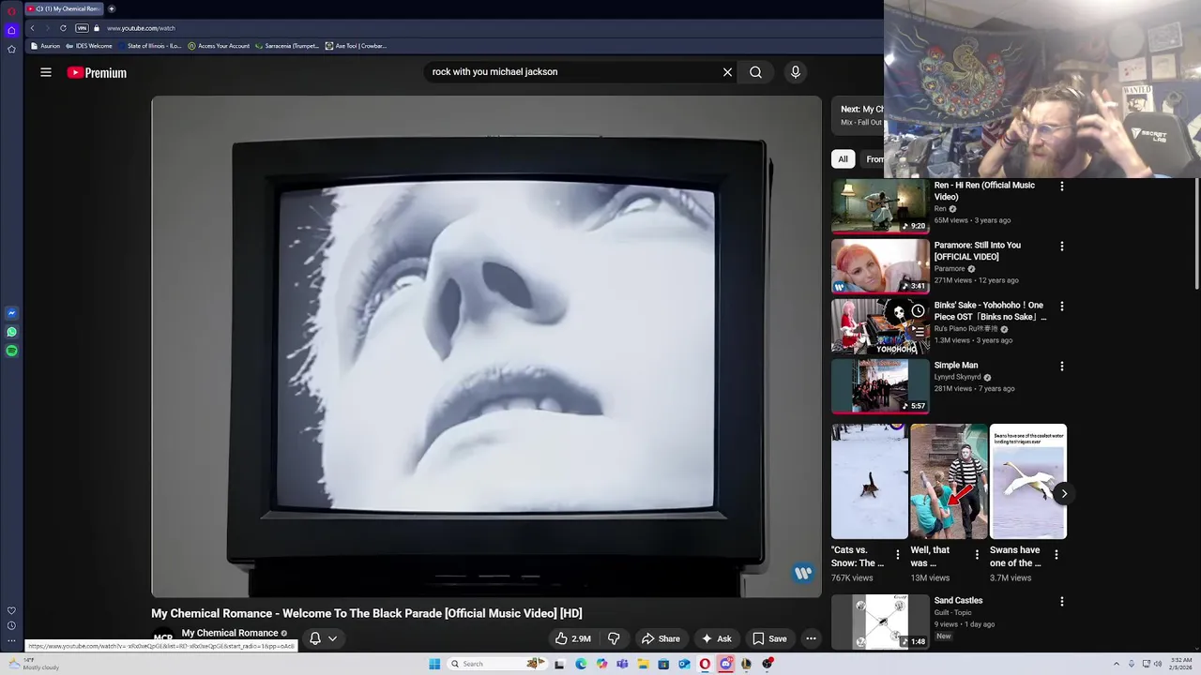Open options menu for 'Sand Castles'
The height and width of the screenshot is (675, 1201).
(1062, 602)
